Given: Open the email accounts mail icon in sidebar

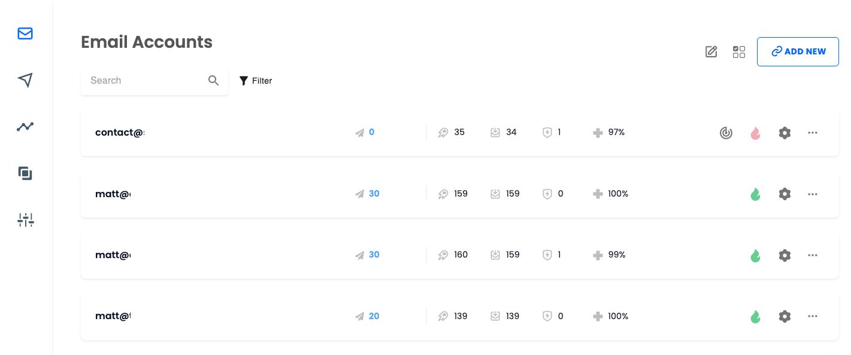Looking at the screenshot, I should (x=25, y=33).
